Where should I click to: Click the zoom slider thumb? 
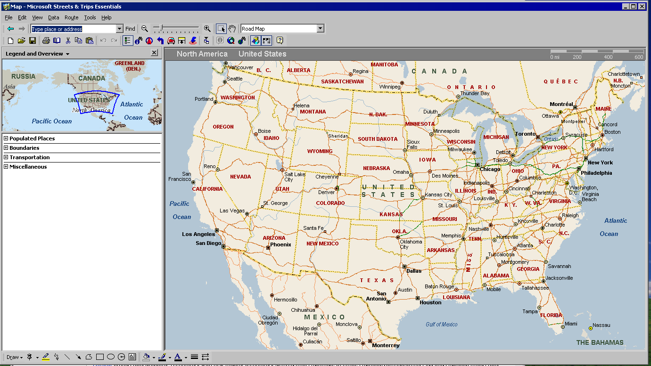point(161,28)
